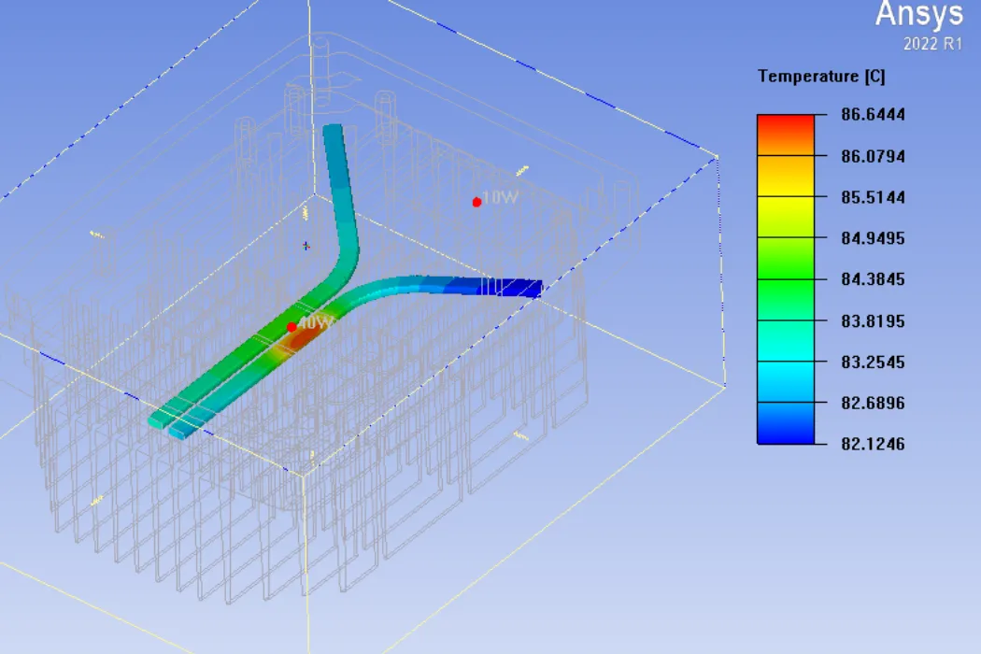Click the tick mark beside 84.3845
This screenshot has width=981, height=654.
click(x=822, y=279)
